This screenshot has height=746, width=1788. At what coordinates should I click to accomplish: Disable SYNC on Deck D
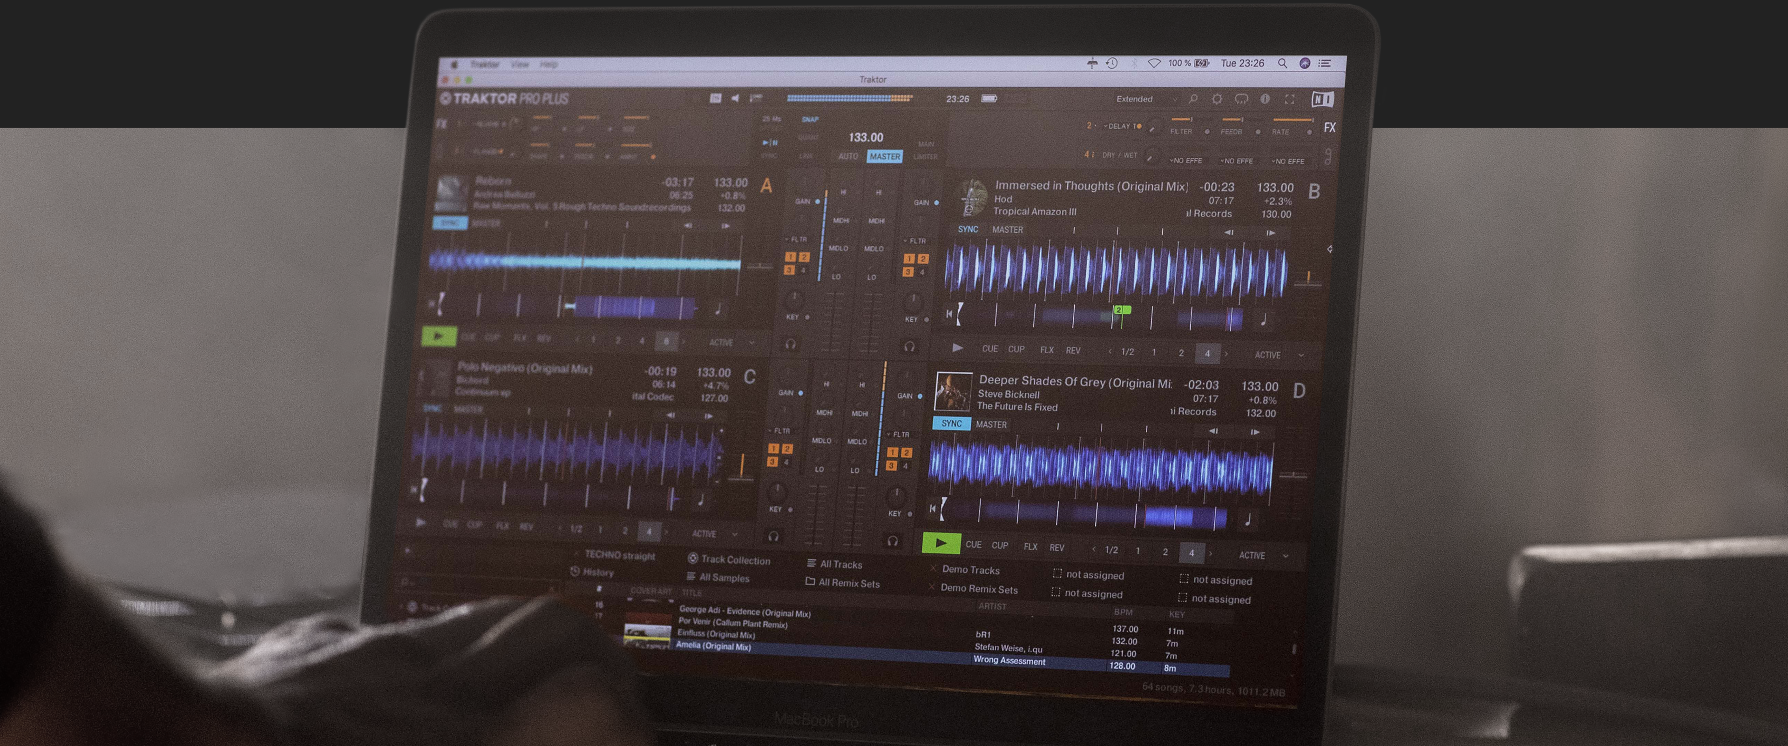951,423
